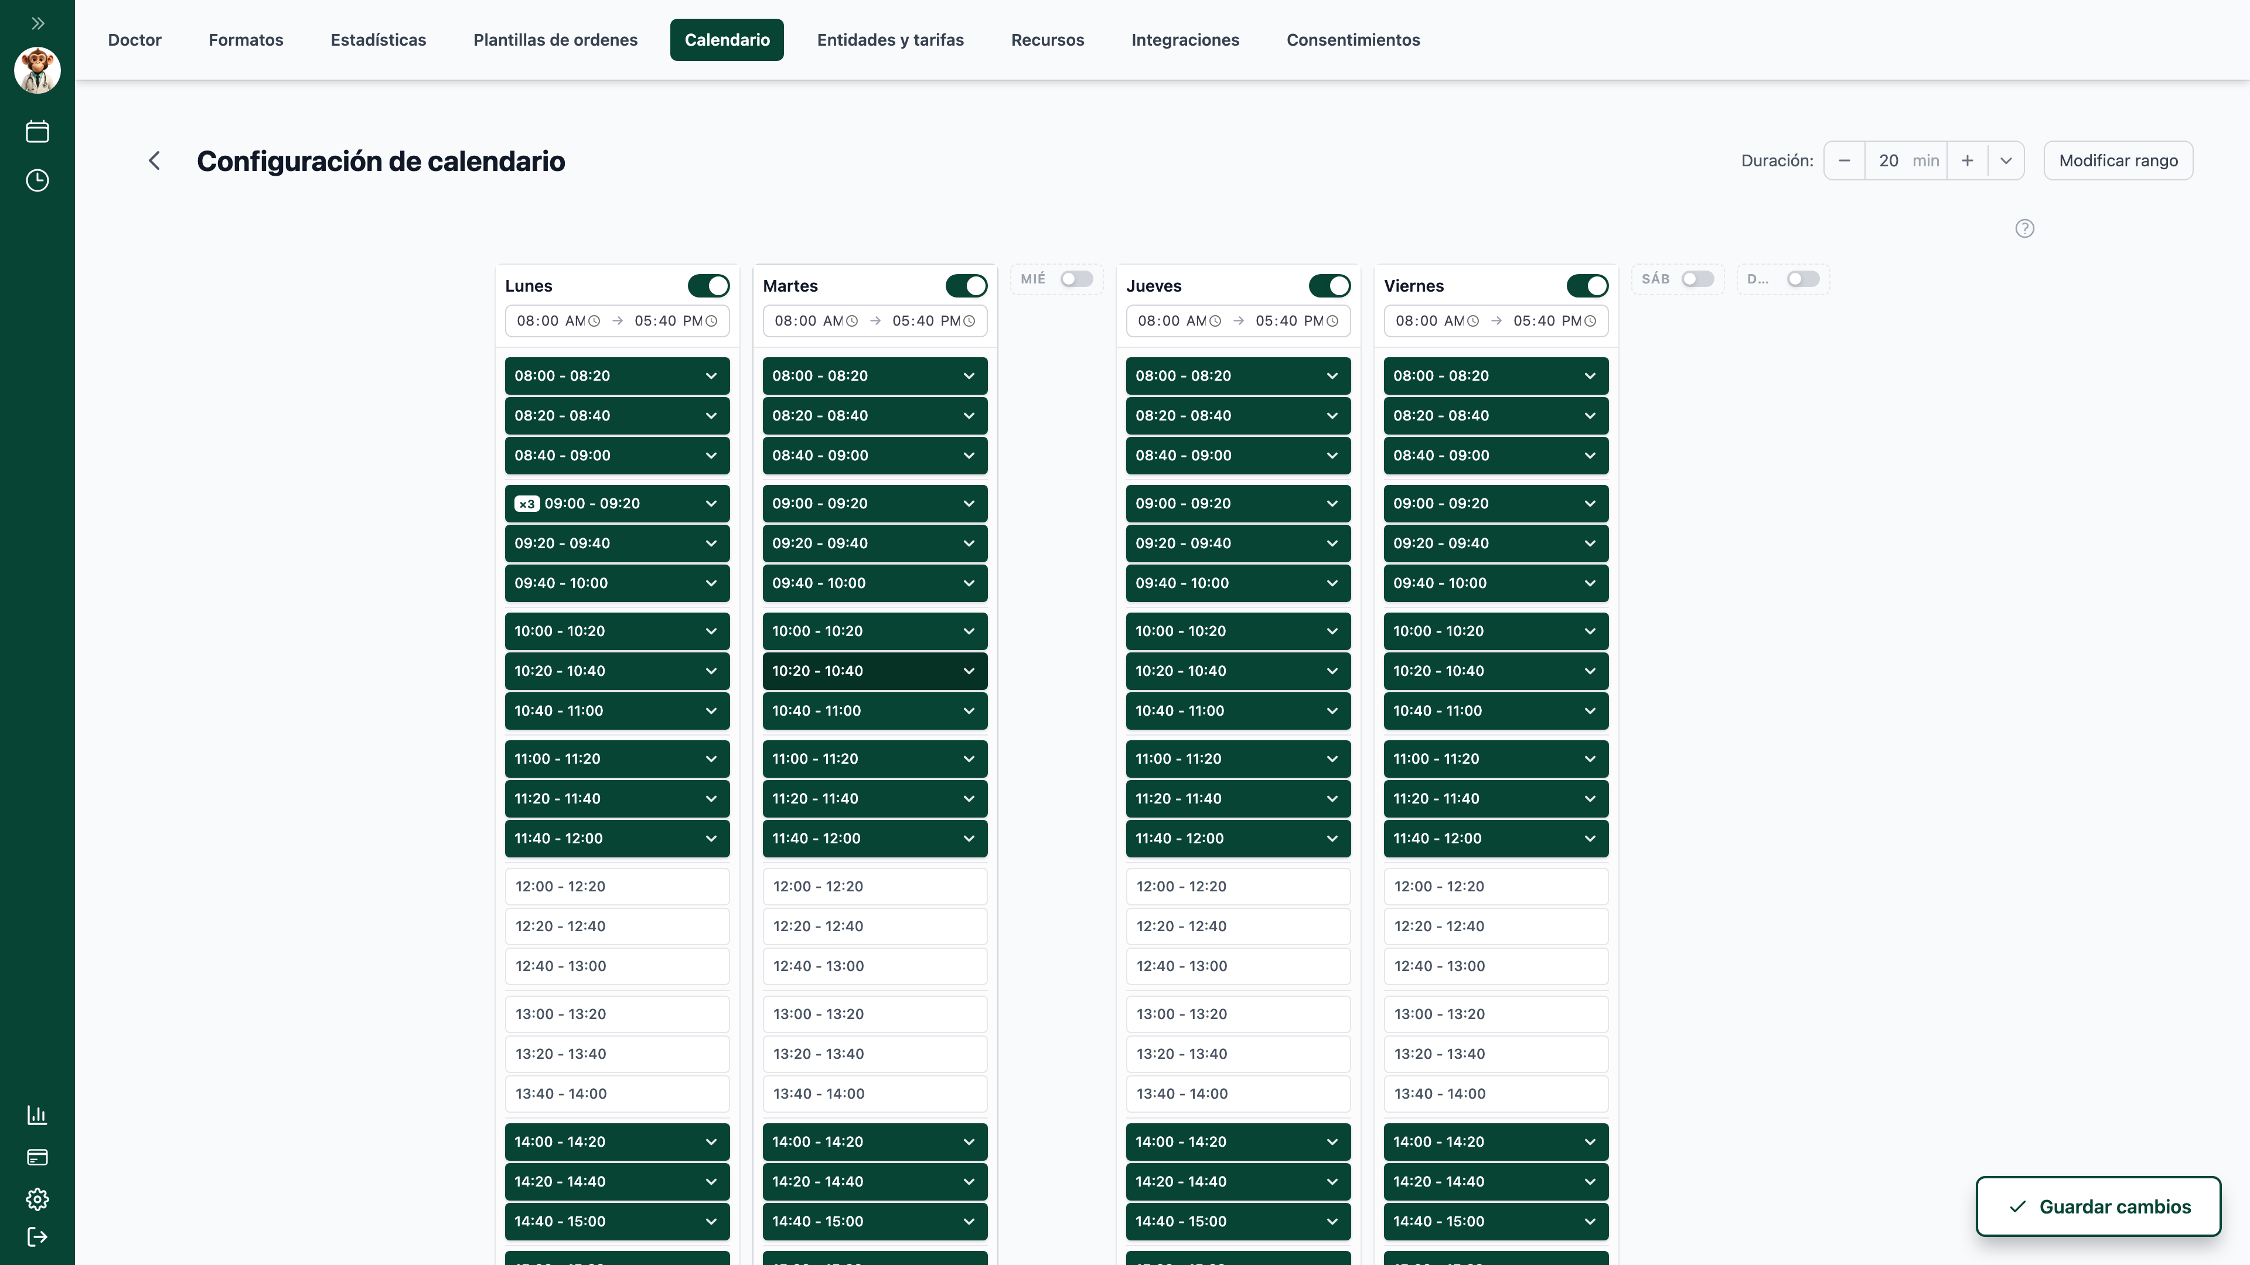Click clock icon beside Viernes 08:00 AM
The width and height of the screenshot is (2250, 1265).
[1472, 322]
